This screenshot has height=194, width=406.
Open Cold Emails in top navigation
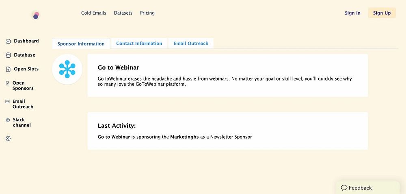pos(93,13)
